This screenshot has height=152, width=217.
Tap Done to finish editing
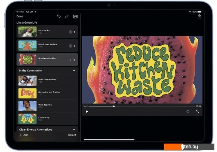coord(20,16)
